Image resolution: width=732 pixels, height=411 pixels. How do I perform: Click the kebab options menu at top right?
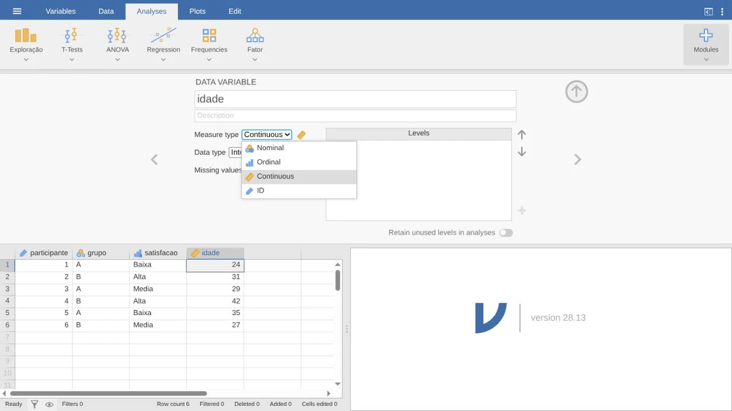click(722, 11)
